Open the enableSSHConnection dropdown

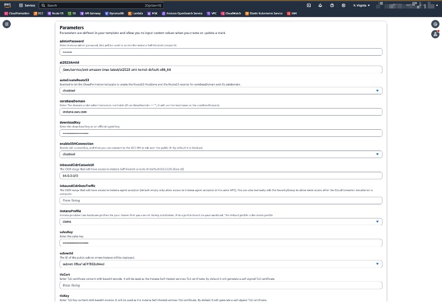tap(221, 154)
